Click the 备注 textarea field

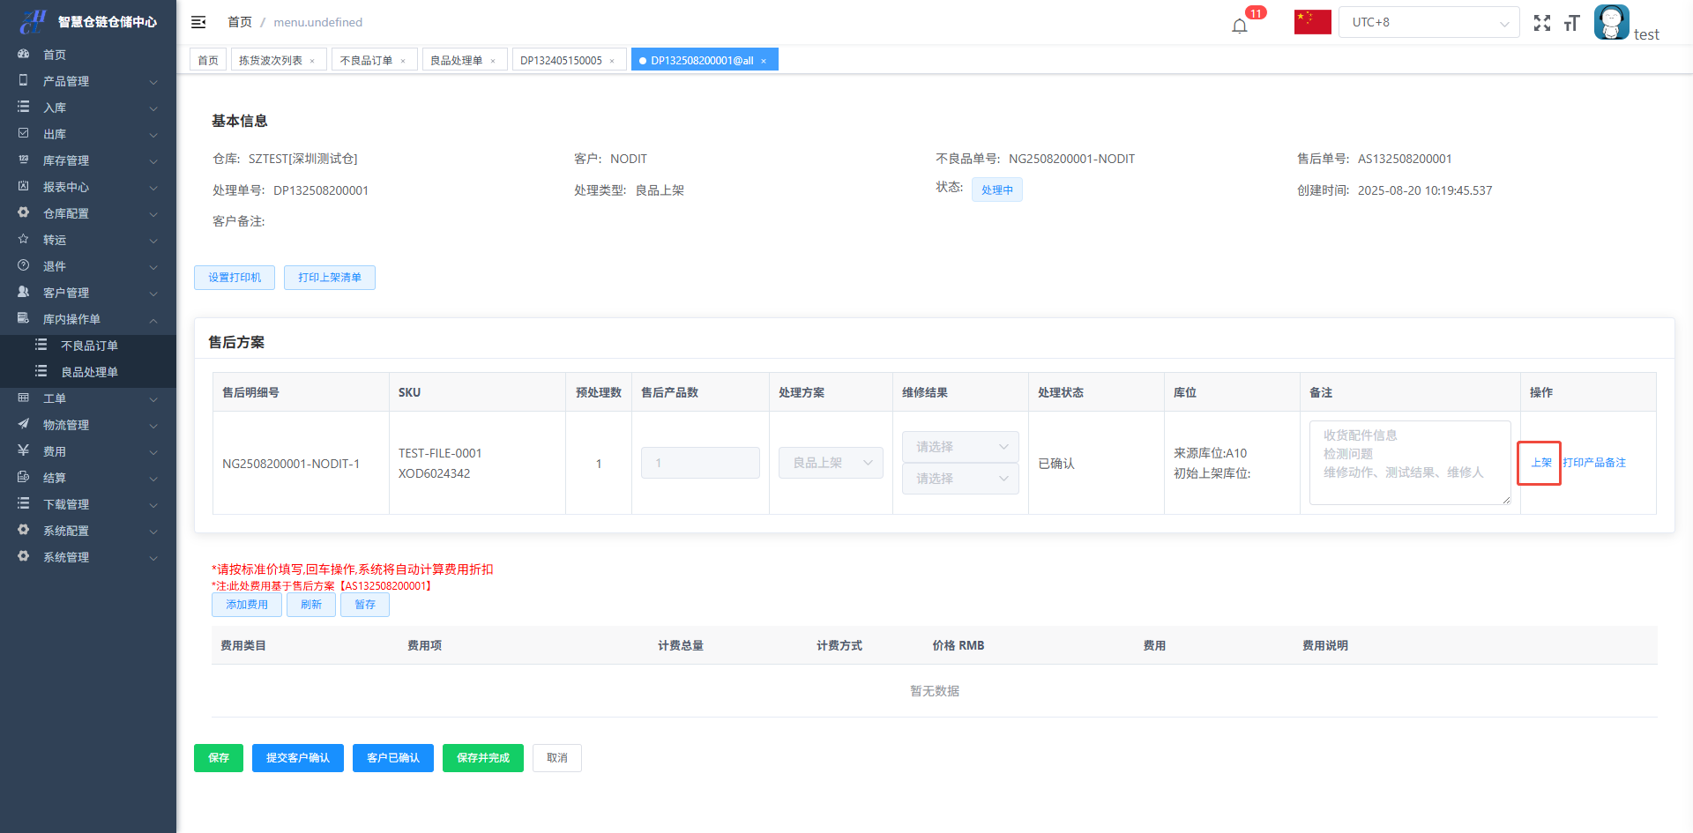1409,463
